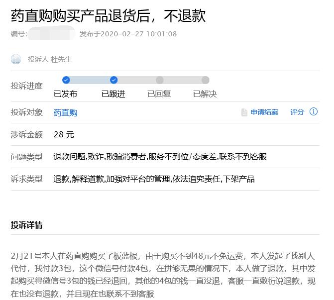Click the complaint title 药直购购买产品退货后，不退款
Viewport: 334px width, 300px height.
[109, 15]
